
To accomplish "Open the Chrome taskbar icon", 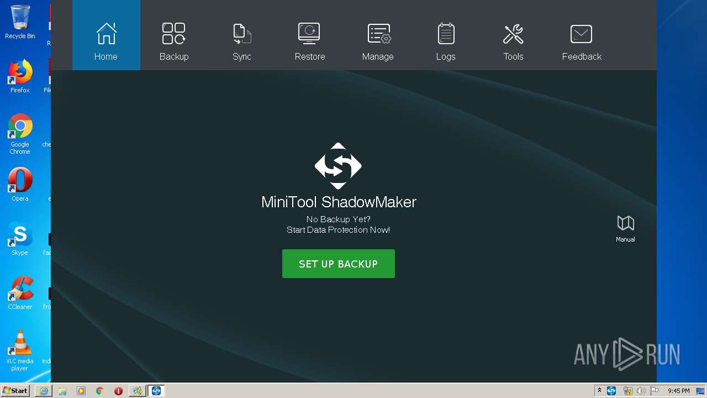I will (100, 391).
